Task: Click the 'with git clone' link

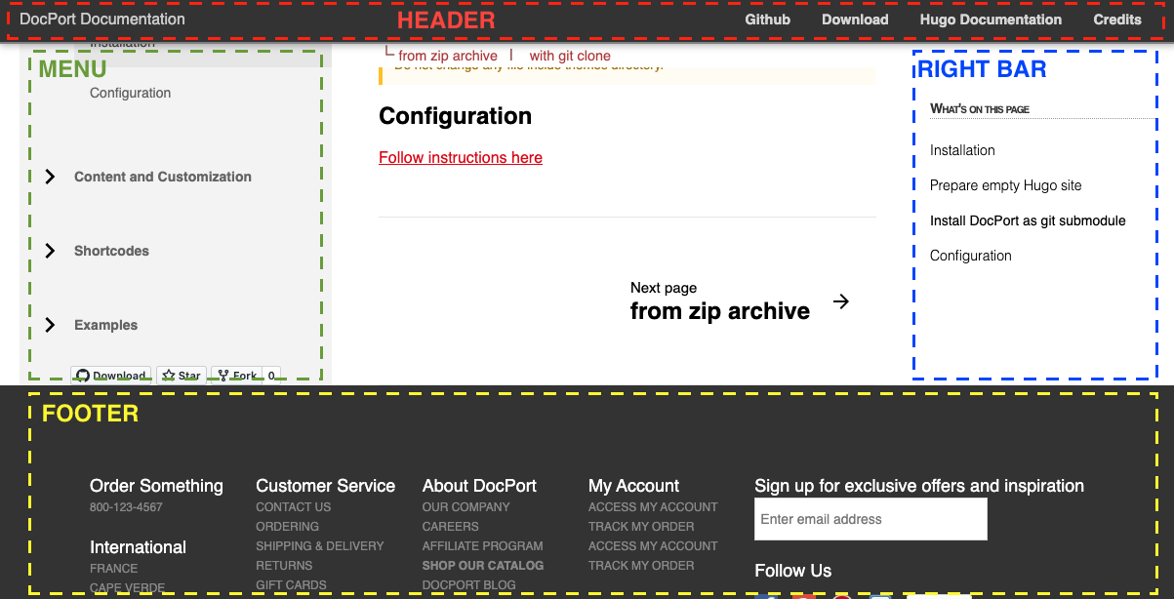Action: (x=570, y=57)
